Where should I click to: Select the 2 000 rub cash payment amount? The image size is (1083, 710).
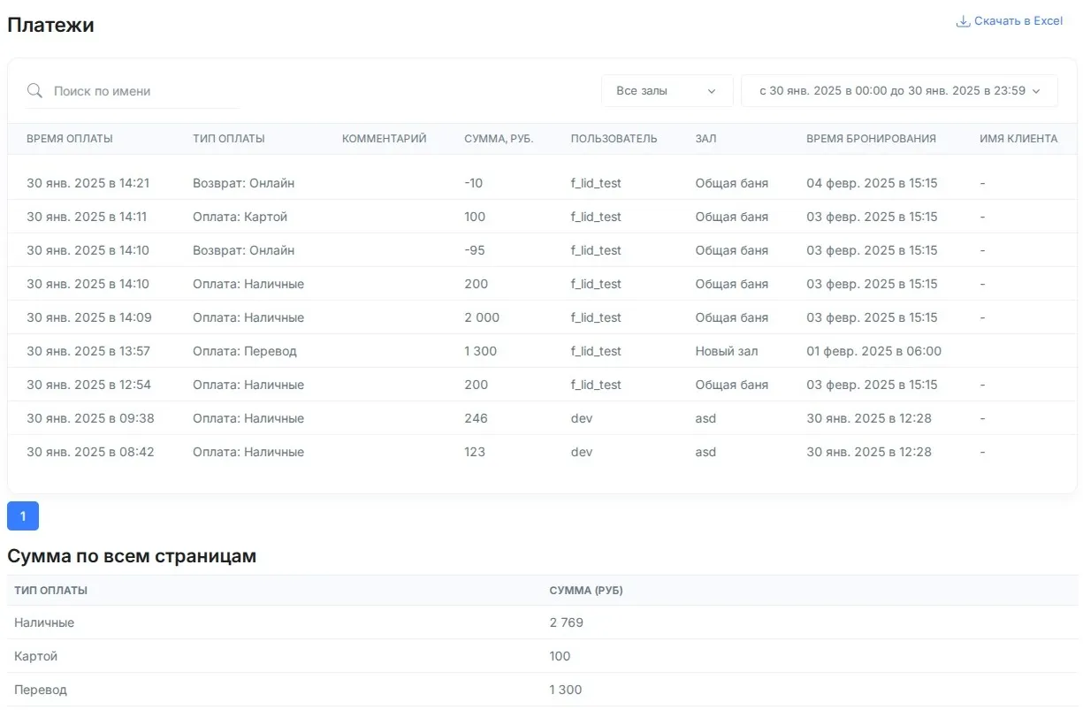(482, 317)
